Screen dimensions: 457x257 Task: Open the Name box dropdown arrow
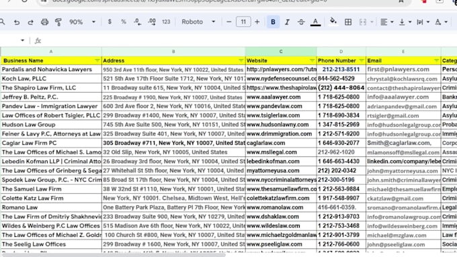pos(22,40)
